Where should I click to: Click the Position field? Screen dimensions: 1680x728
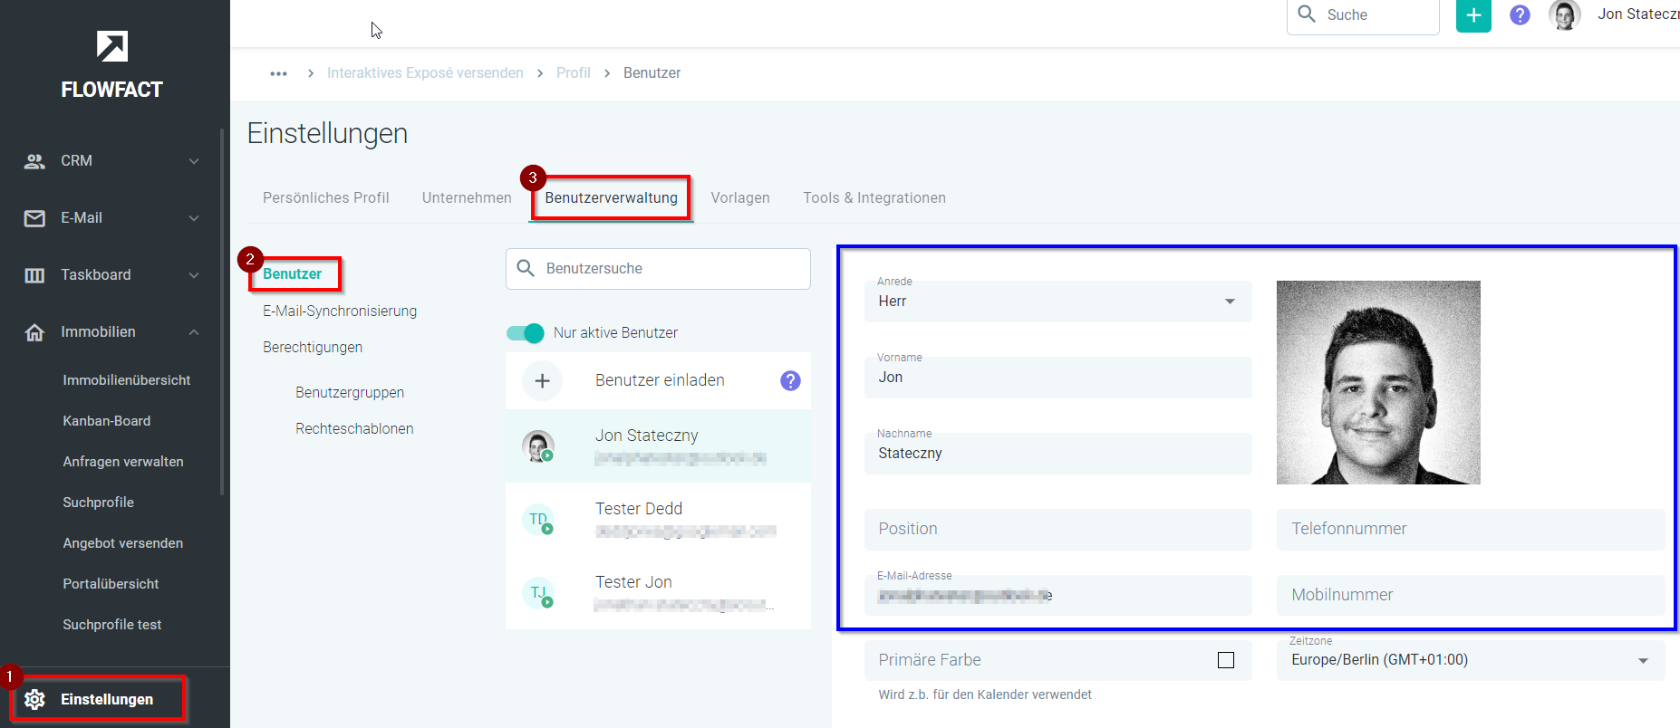[x=1057, y=529]
